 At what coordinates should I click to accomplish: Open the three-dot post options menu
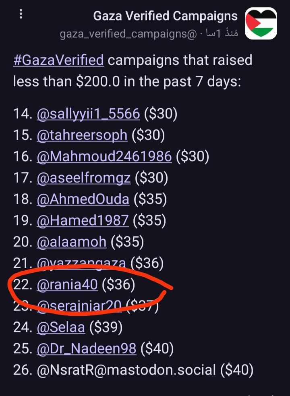21,15
